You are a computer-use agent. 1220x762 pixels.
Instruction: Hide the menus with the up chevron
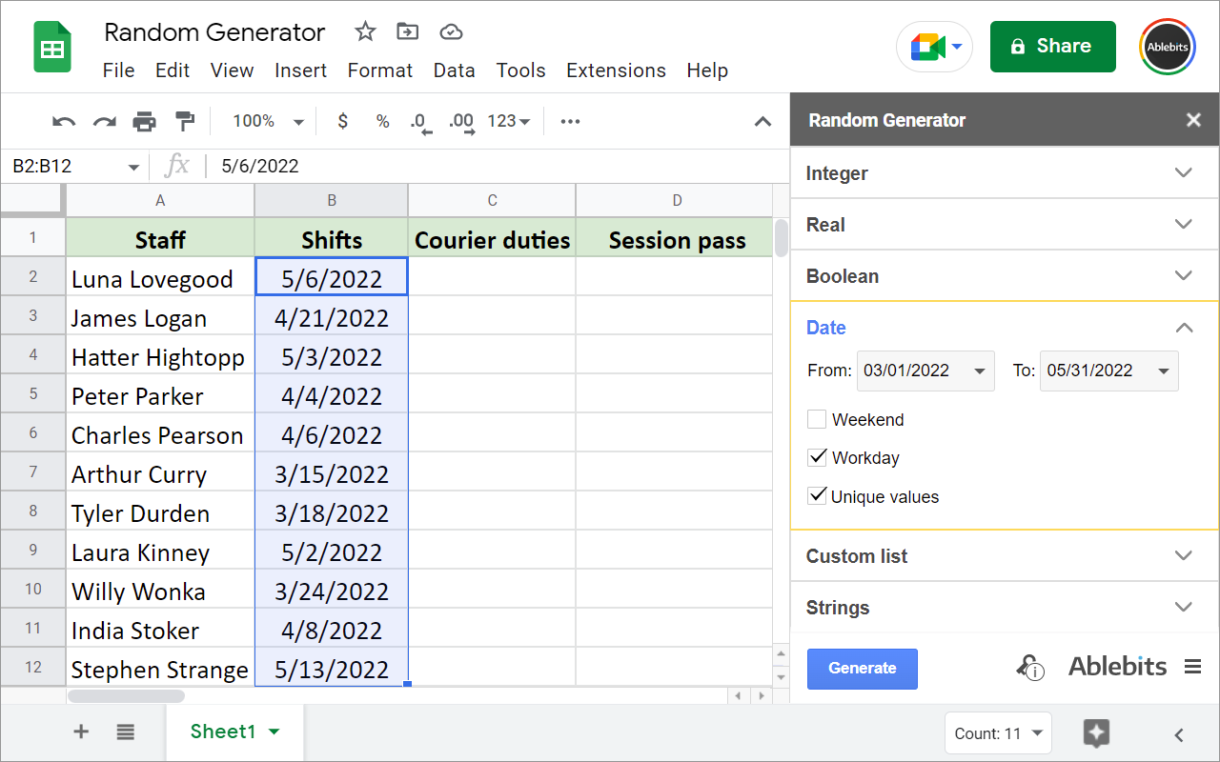pos(762,121)
